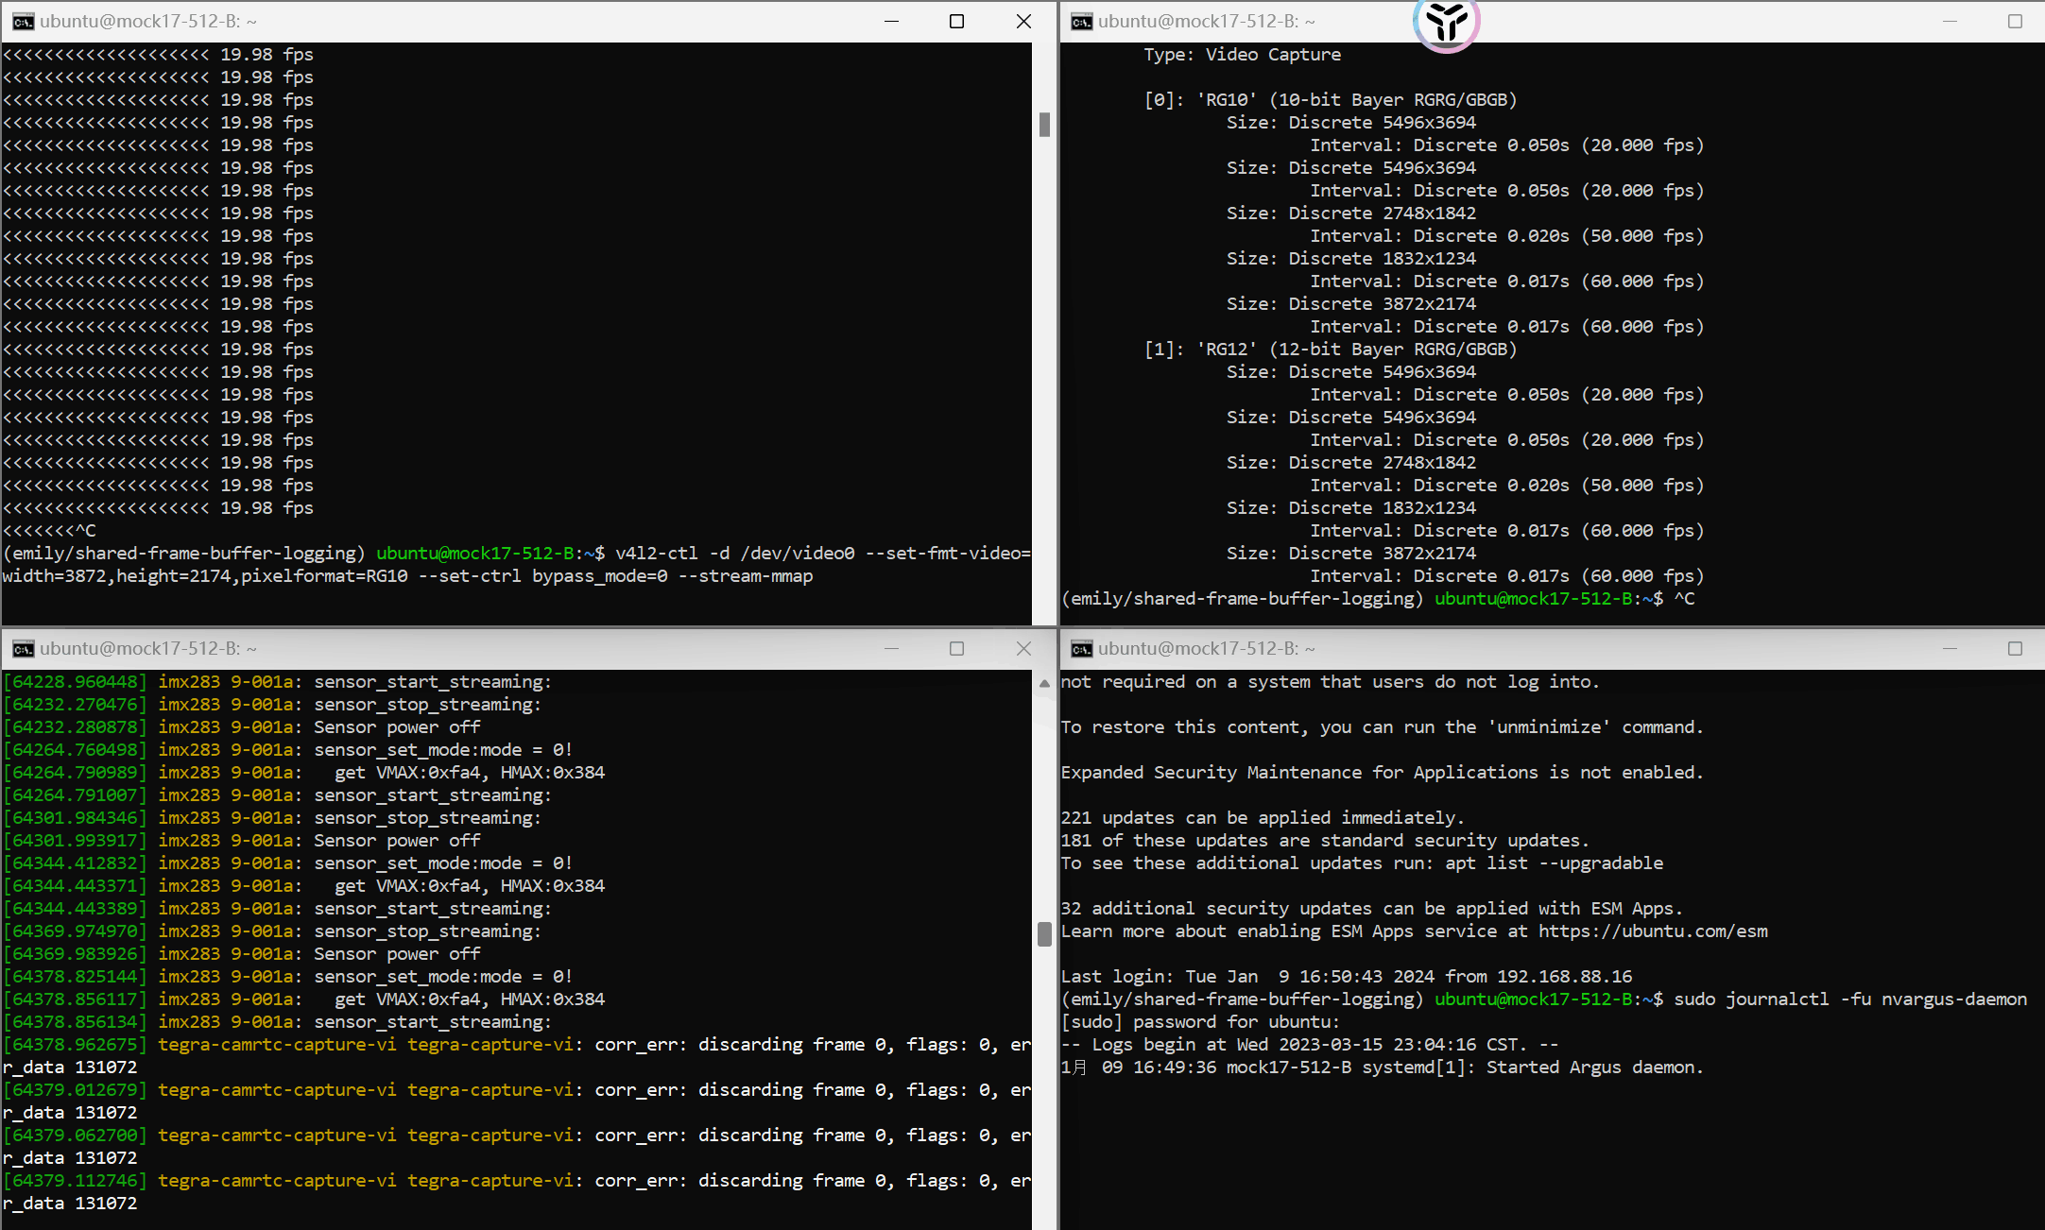This screenshot has width=2045, height=1230.
Task: Click the bottom-left terminal window's title bar icon
Action: click(x=23, y=649)
